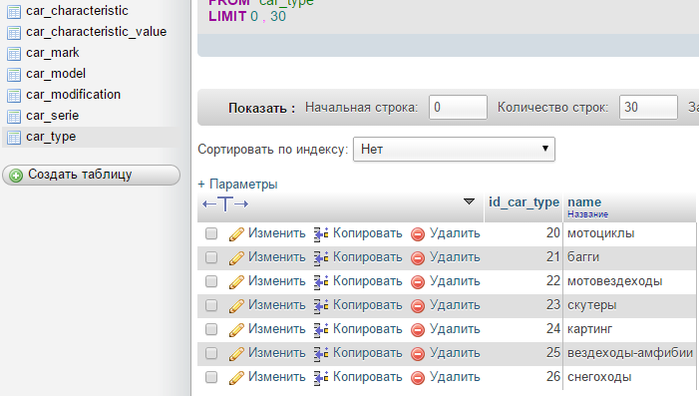Click Копировать link for скутеры row

(x=368, y=305)
